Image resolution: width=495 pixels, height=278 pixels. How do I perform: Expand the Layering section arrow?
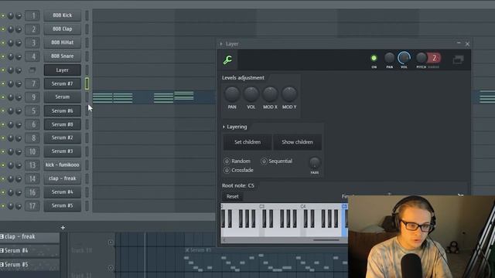coord(224,127)
